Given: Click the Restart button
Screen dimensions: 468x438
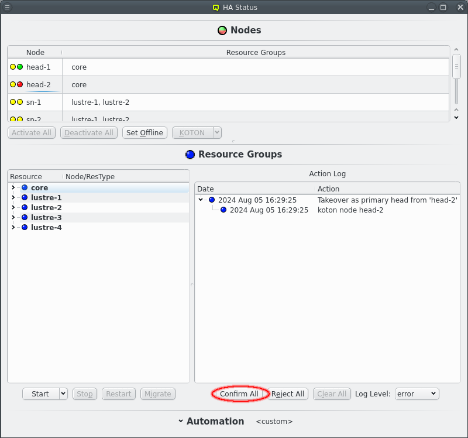Looking at the screenshot, I should [119, 393].
